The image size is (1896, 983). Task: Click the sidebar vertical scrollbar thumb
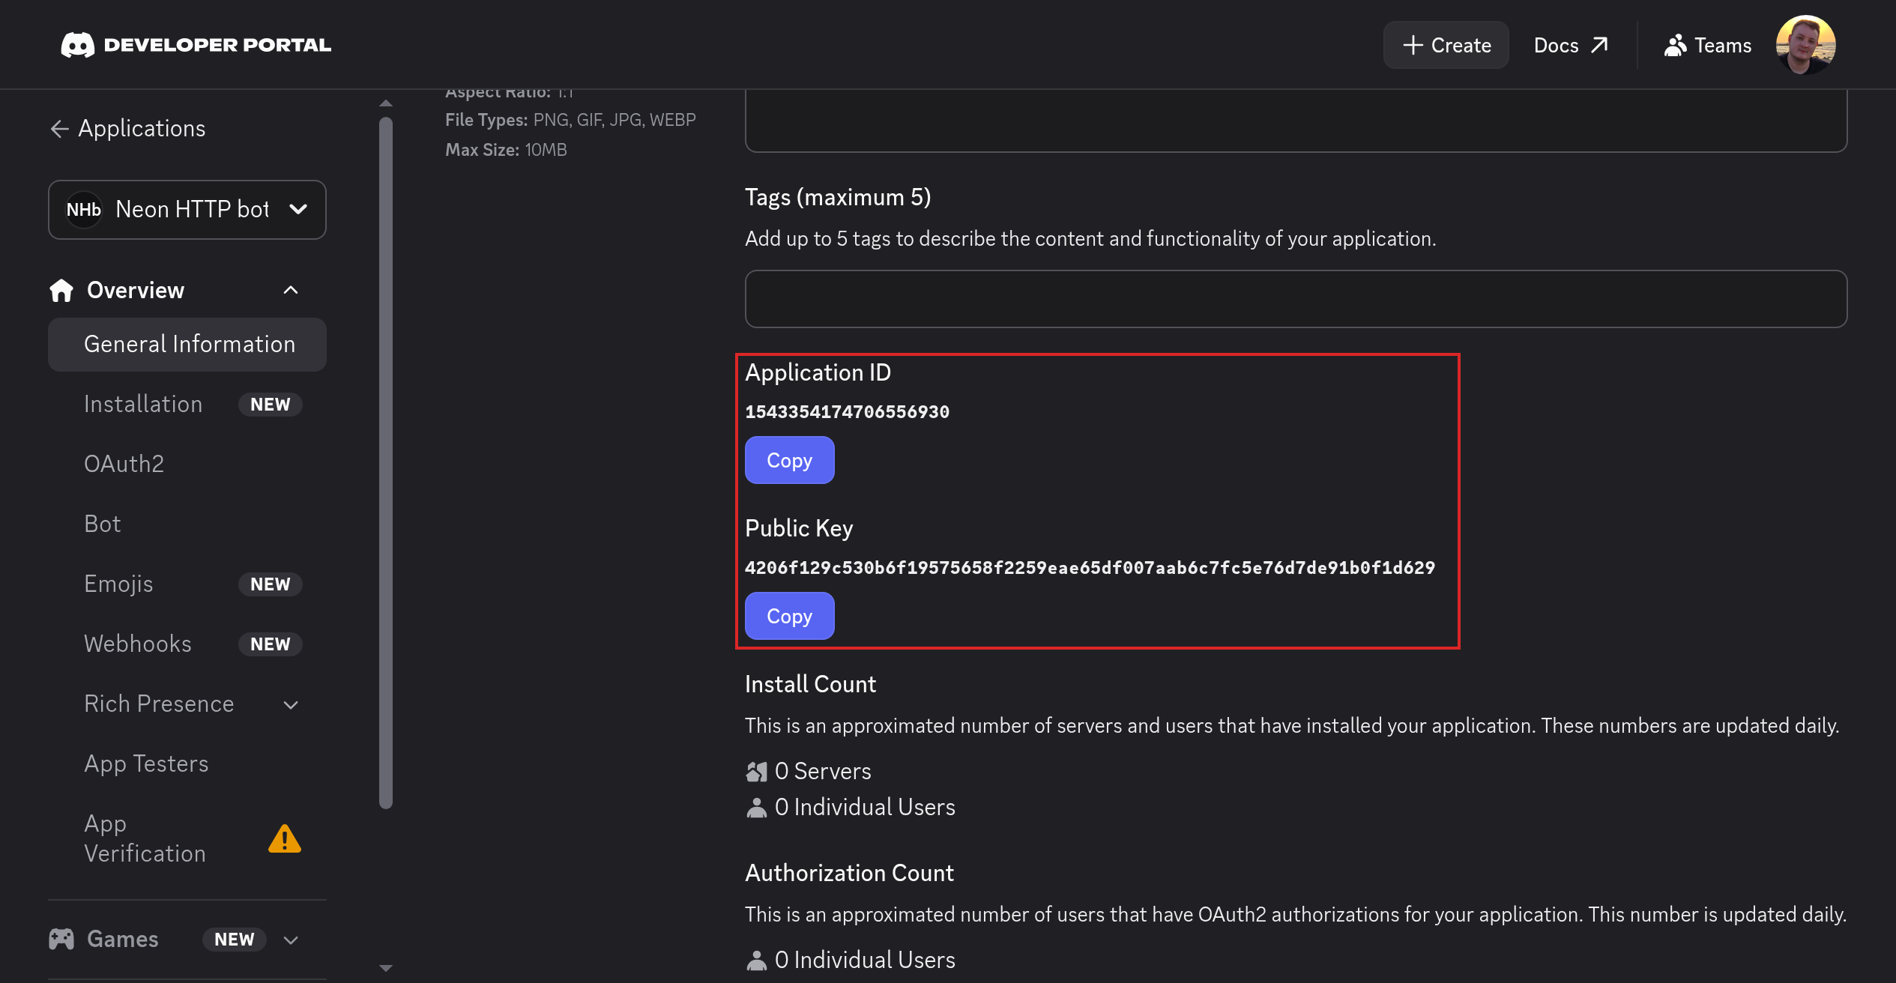point(386,464)
